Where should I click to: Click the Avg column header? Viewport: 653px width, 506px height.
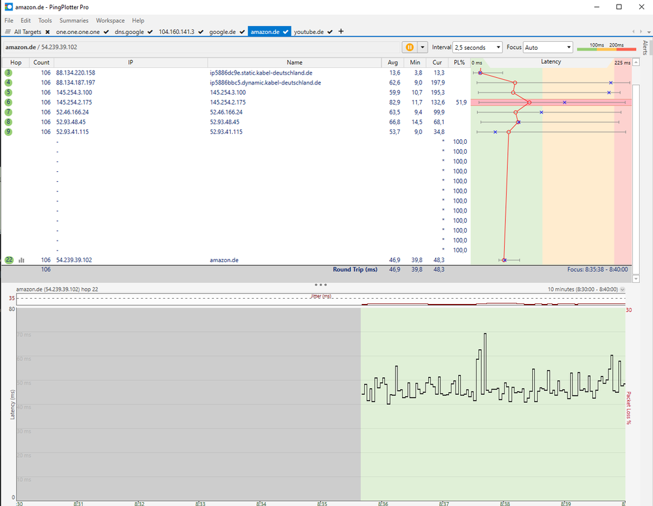tap(393, 63)
